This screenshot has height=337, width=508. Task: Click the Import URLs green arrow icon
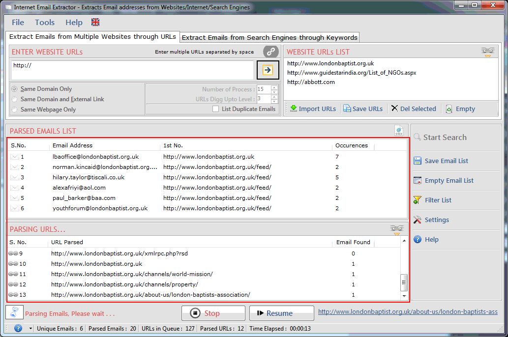[294, 109]
